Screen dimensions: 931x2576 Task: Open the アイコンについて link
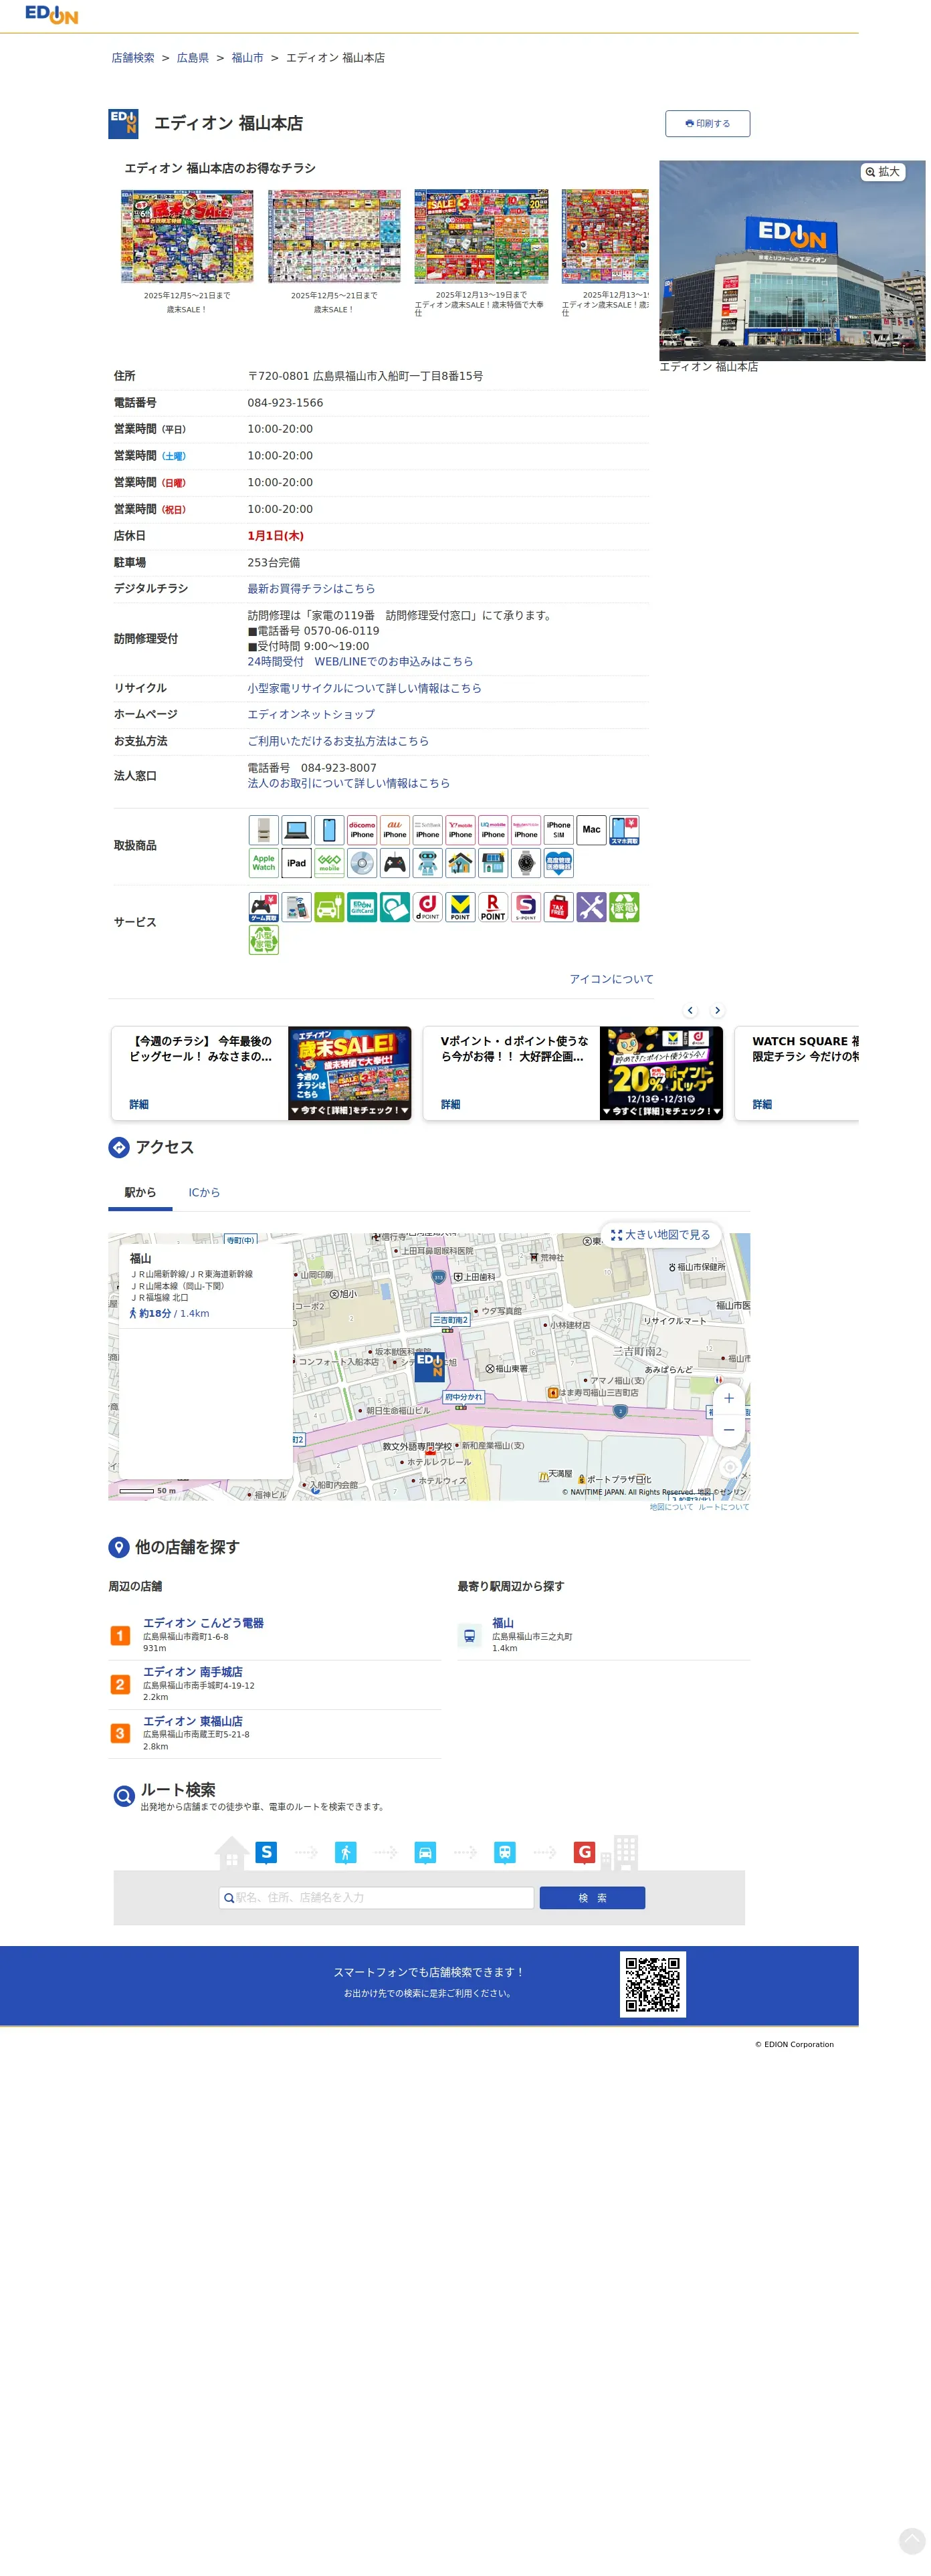[611, 979]
